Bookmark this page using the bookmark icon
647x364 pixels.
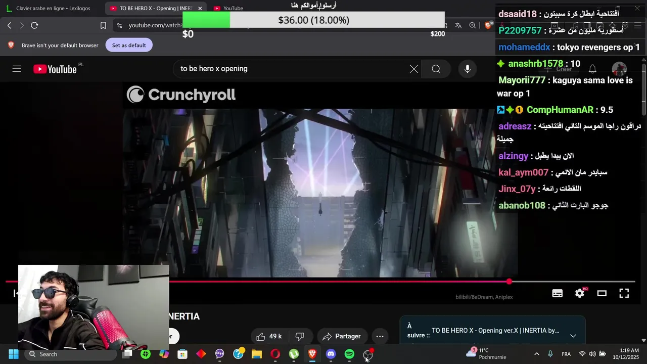click(x=103, y=25)
